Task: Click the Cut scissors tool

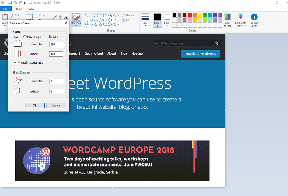Action: (15, 15)
